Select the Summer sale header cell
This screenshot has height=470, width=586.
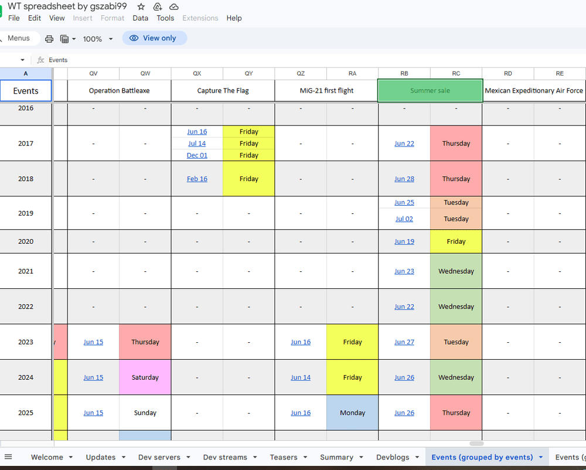pos(430,90)
